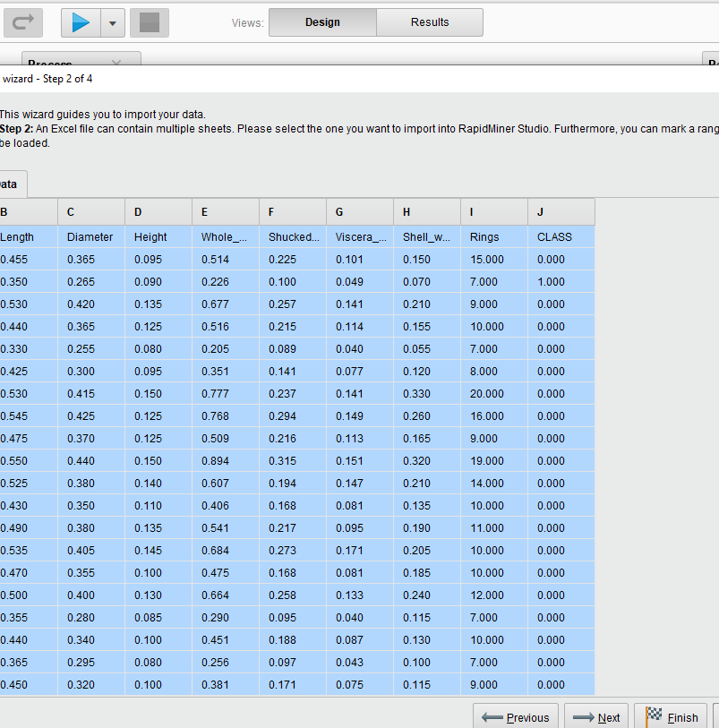
Task: Click the Shell_w... header cell
Action: [427, 236]
